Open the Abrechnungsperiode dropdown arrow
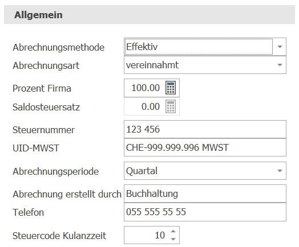Screen dimensions: 299x247 tap(280, 171)
